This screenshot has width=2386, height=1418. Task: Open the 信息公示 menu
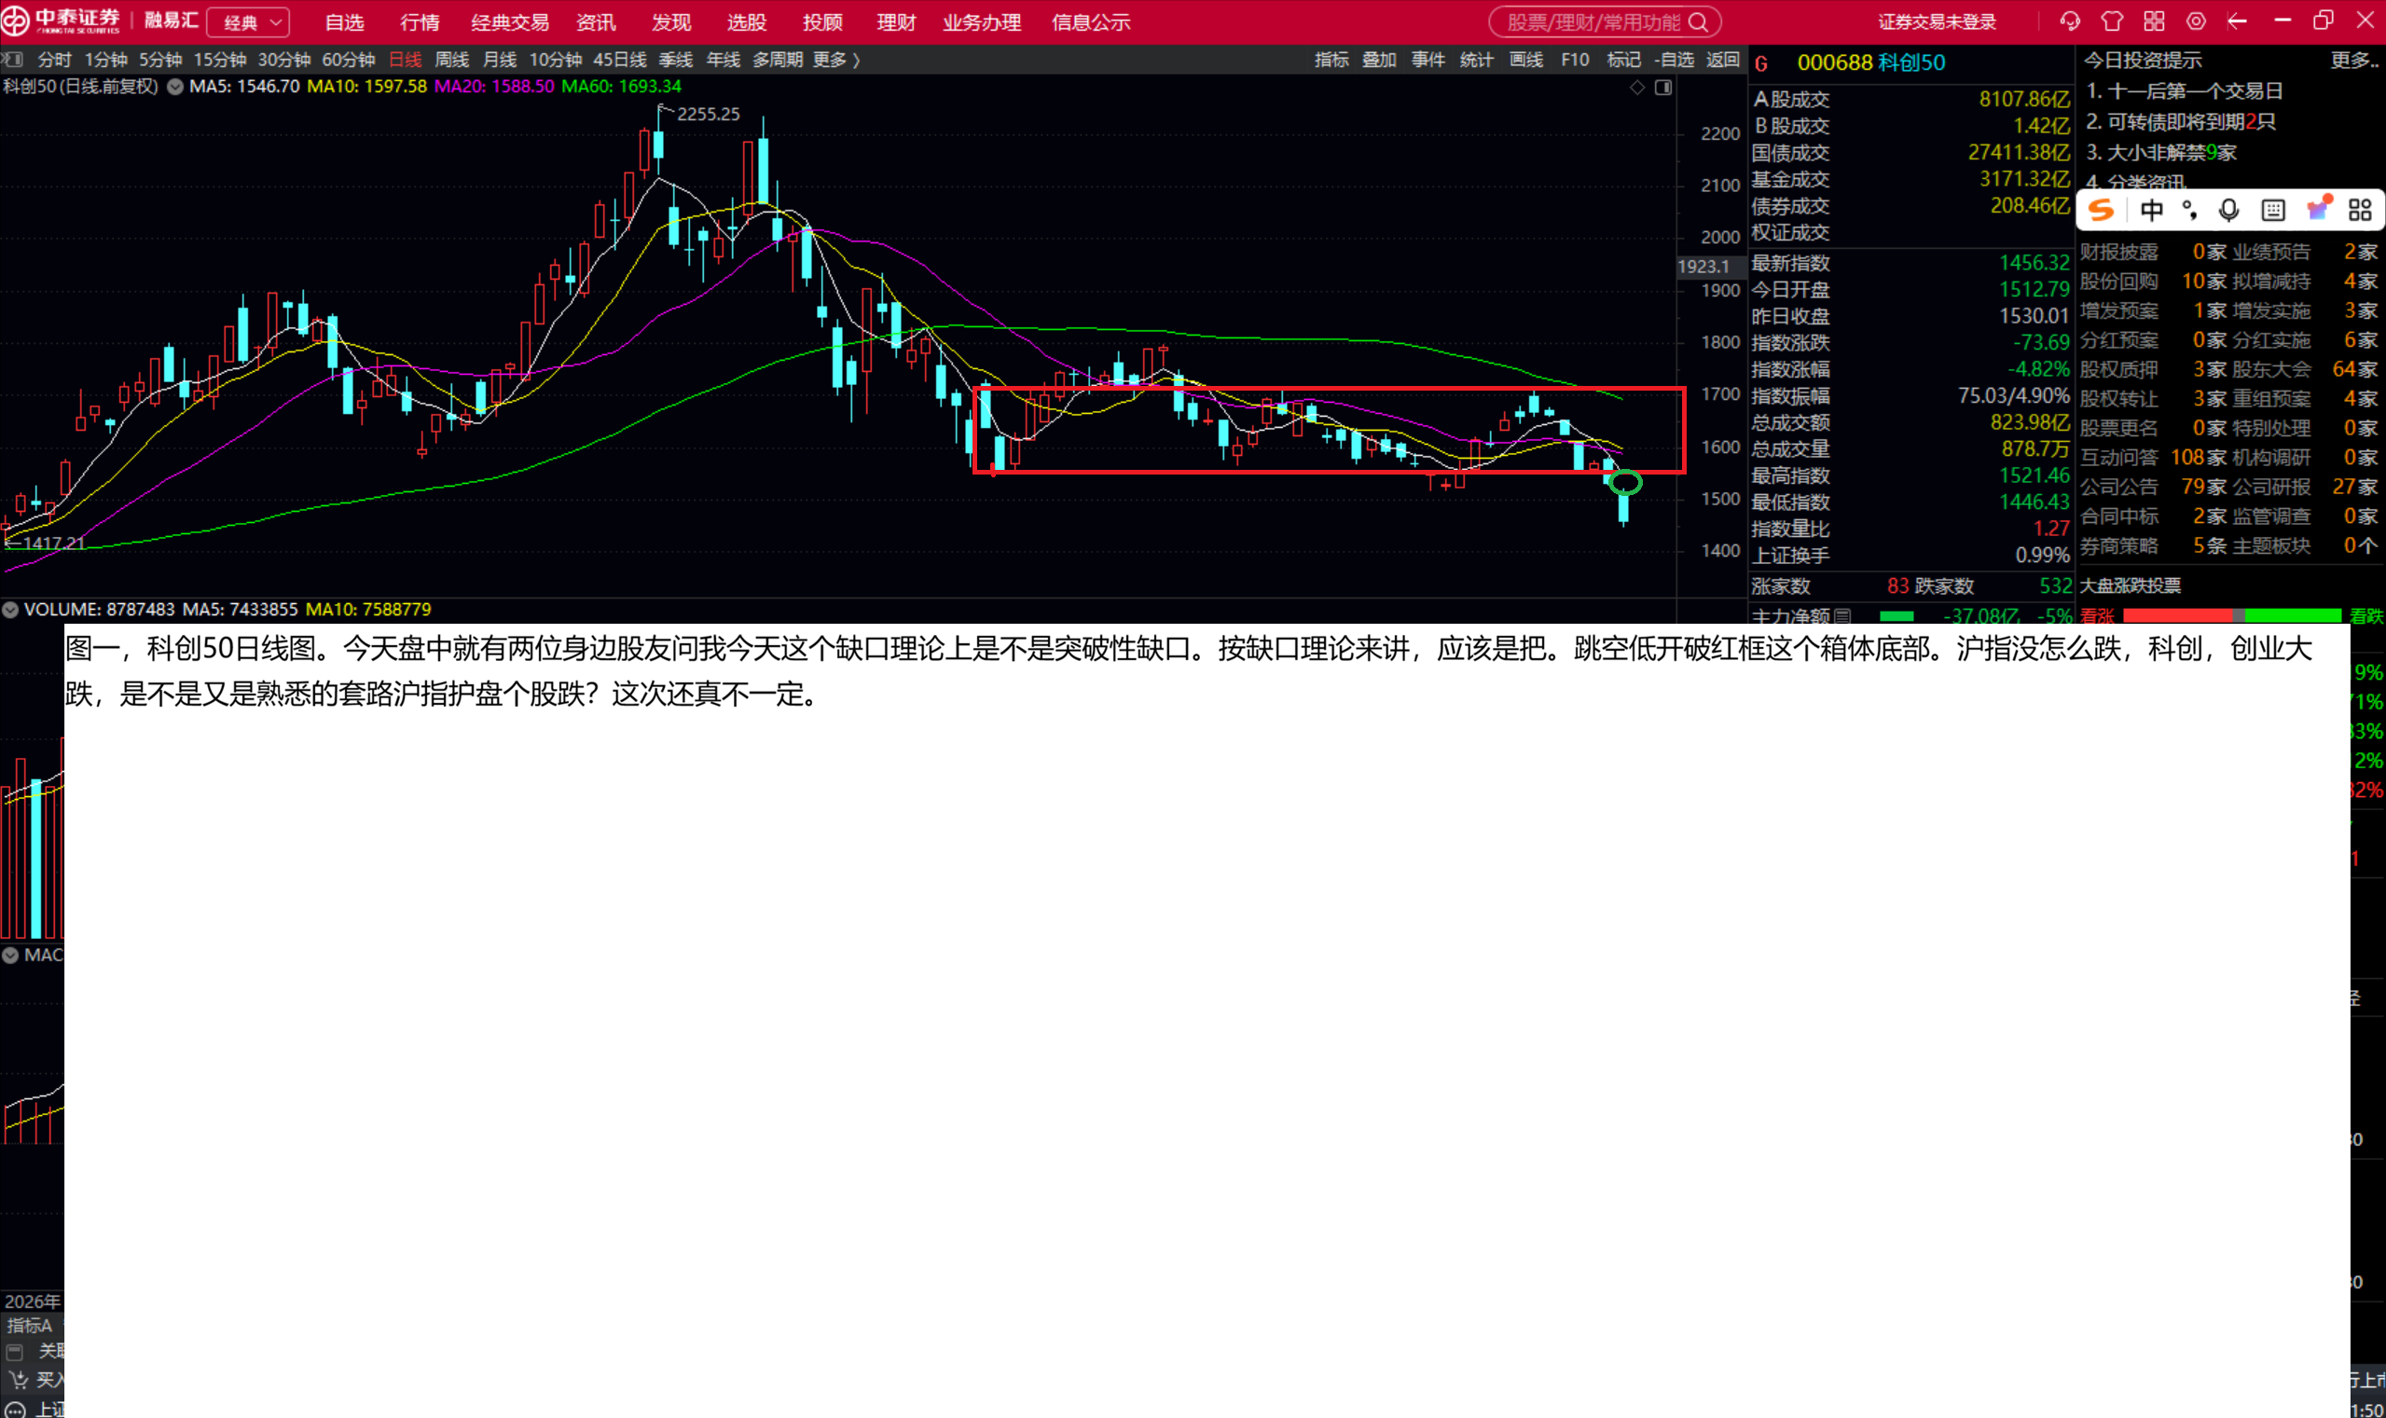(1091, 22)
